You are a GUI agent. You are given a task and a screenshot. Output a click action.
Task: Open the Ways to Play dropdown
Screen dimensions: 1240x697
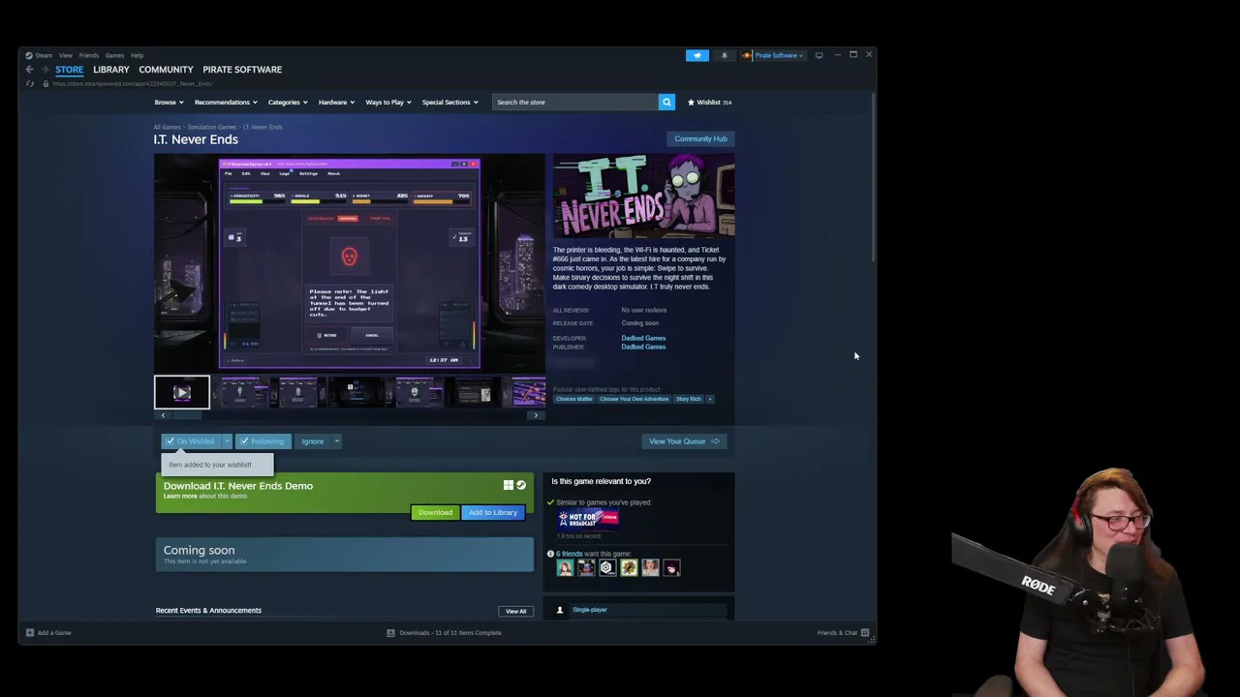[387, 102]
